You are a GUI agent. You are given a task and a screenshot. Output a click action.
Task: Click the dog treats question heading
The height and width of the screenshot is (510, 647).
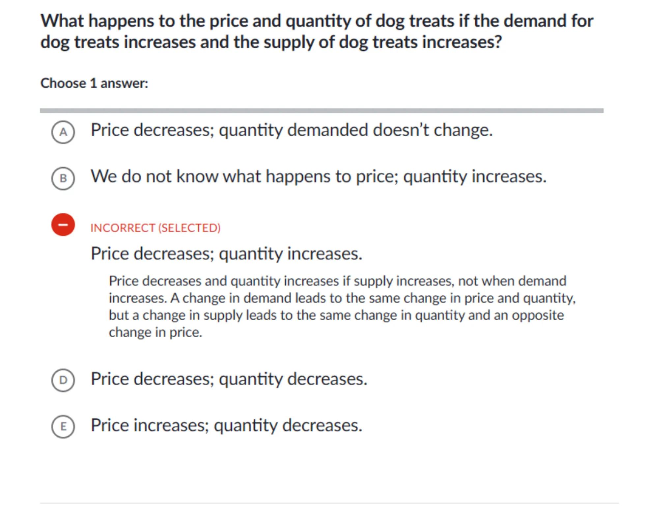pyautogui.click(x=317, y=31)
